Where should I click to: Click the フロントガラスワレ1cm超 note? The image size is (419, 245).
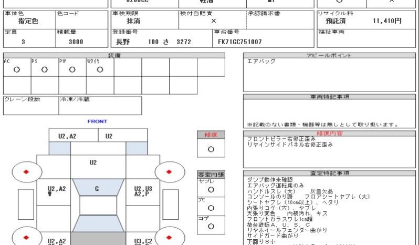(x=279, y=219)
